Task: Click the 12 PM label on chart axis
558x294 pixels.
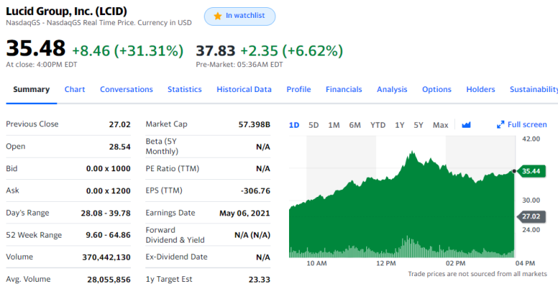Action: (x=386, y=263)
